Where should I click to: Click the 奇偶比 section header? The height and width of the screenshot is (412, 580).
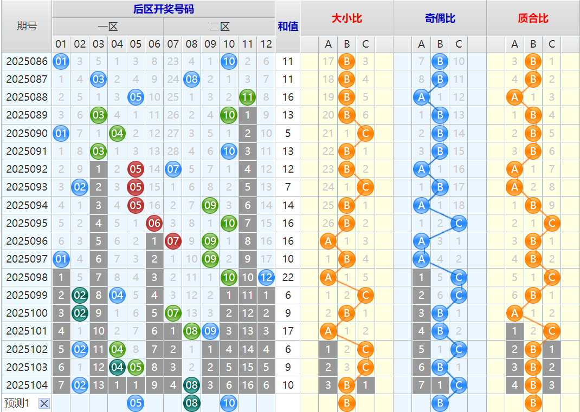pyautogui.click(x=440, y=18)
